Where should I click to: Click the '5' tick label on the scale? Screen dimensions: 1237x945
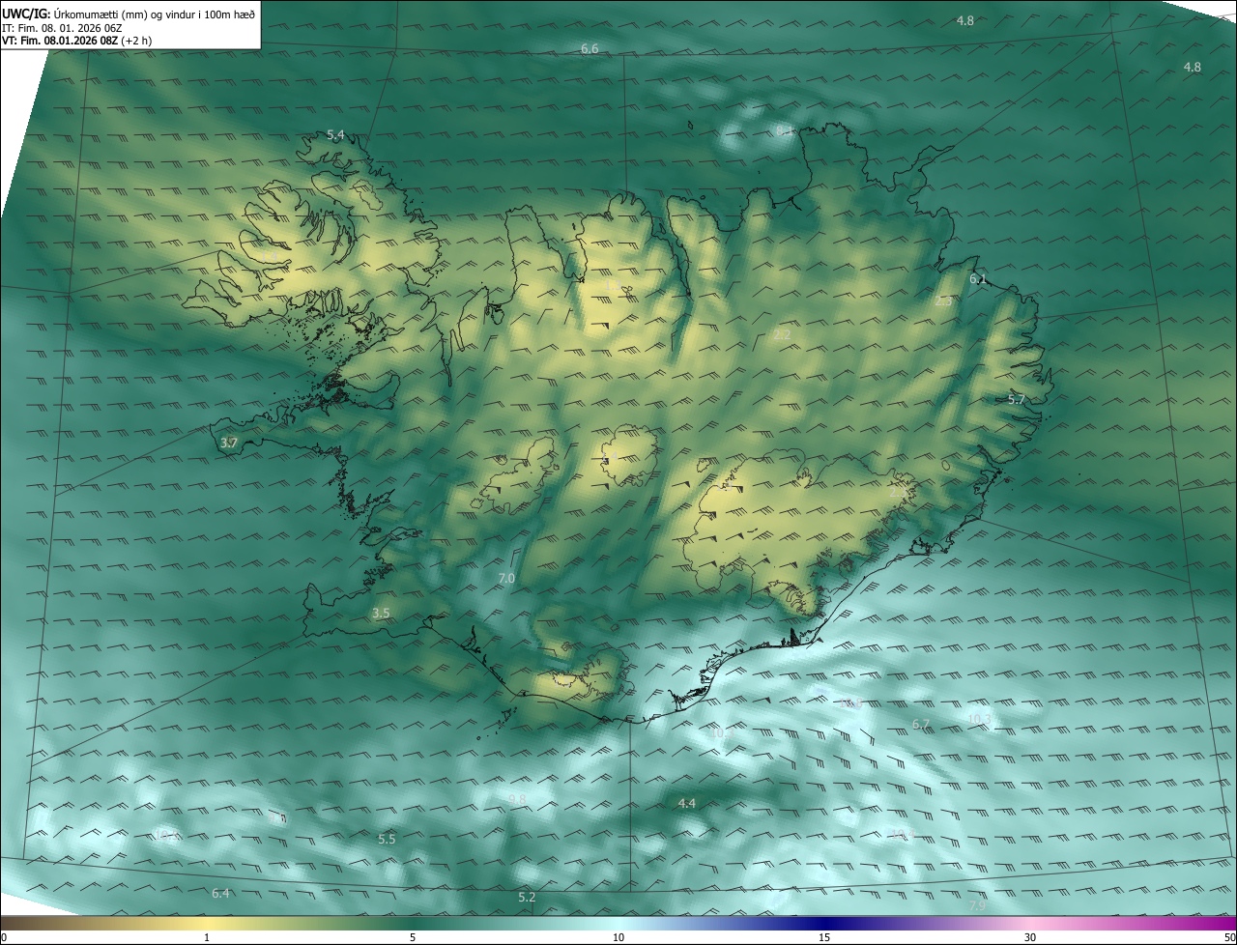click(413, 937)
